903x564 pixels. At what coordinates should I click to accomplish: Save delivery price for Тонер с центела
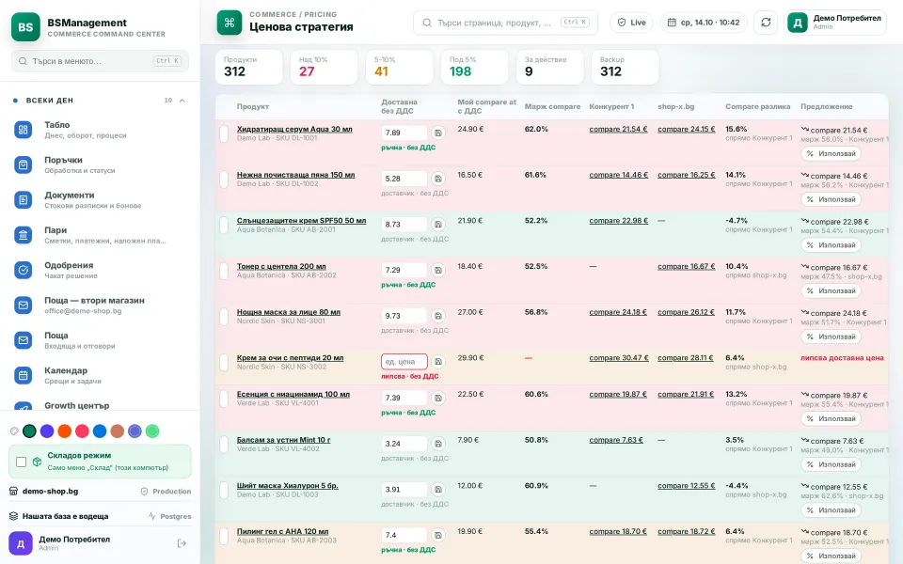438,270
